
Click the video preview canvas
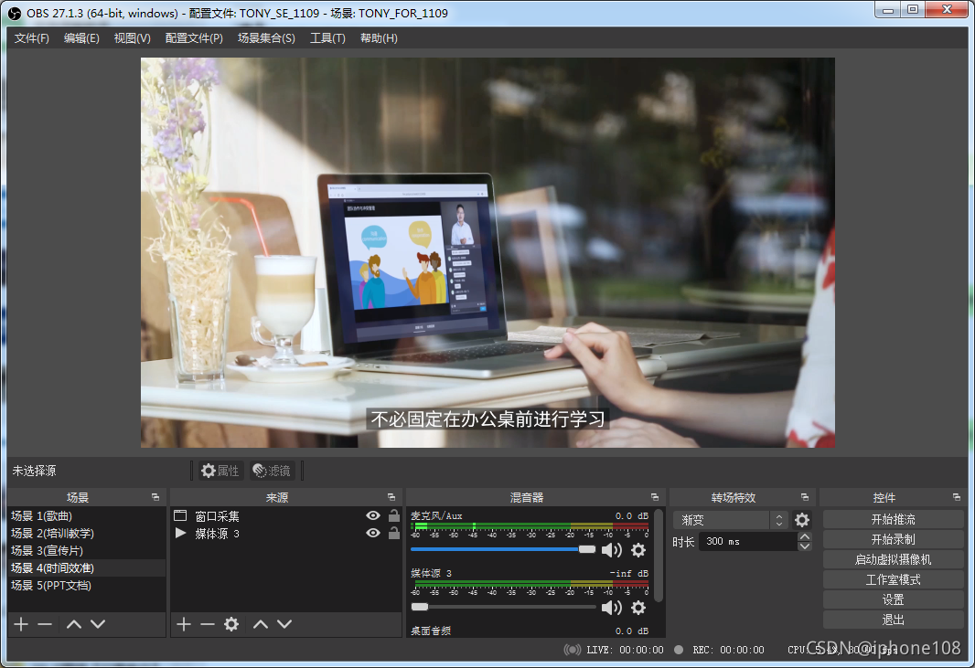click(x=487, y=252)
